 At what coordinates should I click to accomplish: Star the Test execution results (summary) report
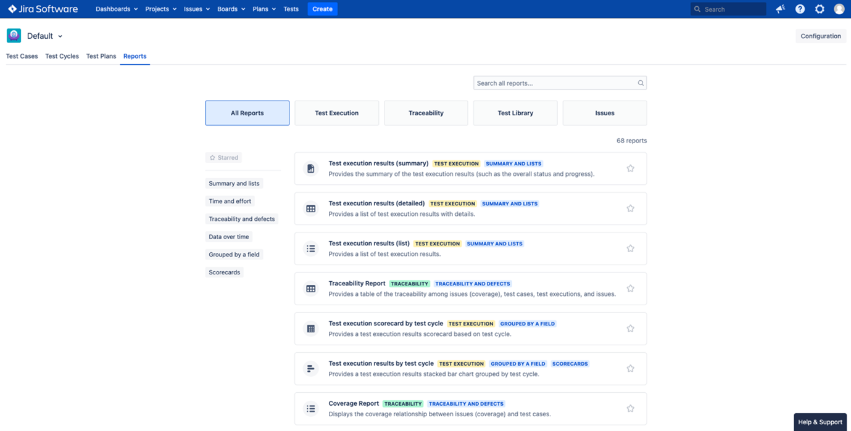pos(630,168)
